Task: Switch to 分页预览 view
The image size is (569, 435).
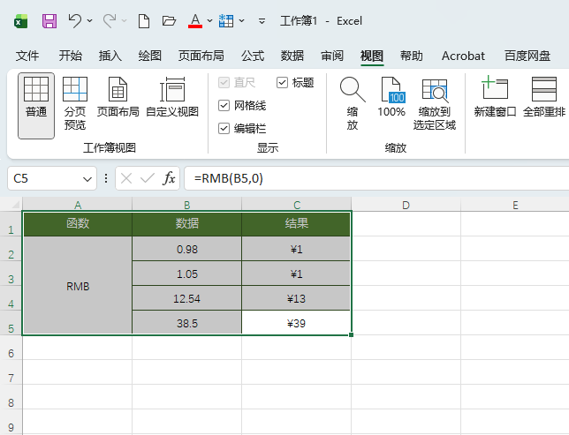Action: click(75, 103)
